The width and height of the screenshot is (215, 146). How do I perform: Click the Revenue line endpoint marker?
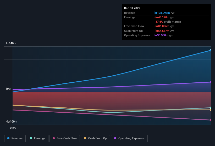(x=210, y=50)
